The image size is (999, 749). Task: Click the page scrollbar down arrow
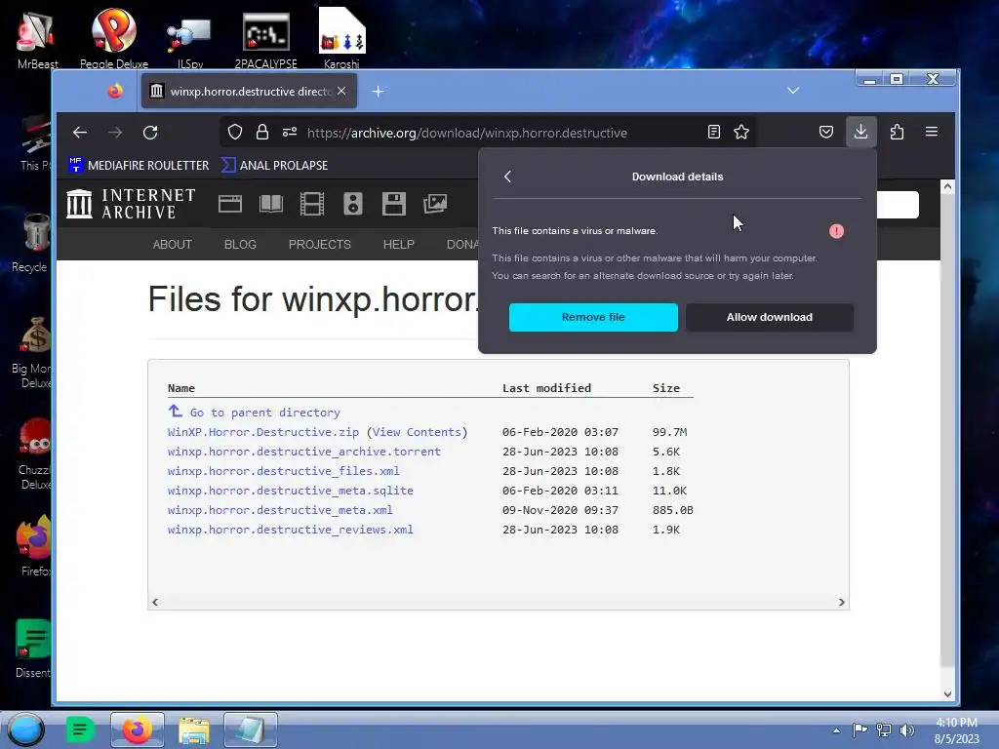(947, 694)
